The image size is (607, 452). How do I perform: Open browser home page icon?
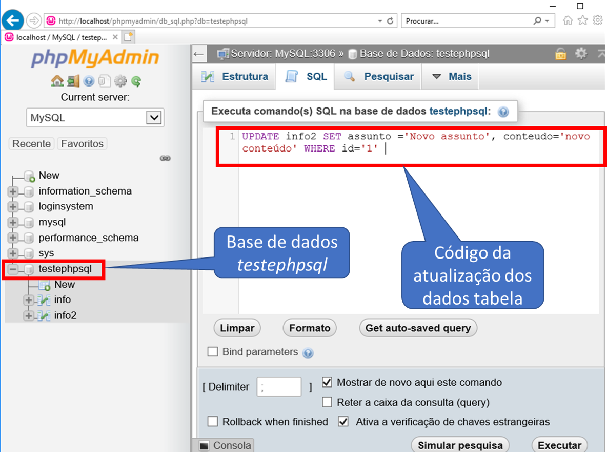pyautogui.click(x=568, y=20)
